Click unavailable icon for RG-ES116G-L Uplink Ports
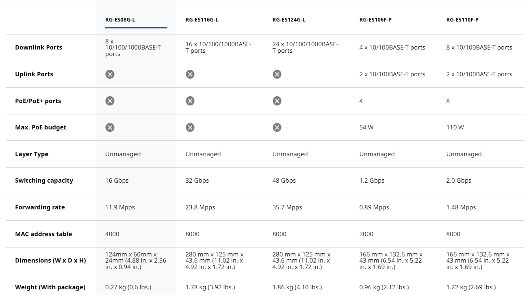Viewport: 529px width, 295px height. click(x=190, y=74)
